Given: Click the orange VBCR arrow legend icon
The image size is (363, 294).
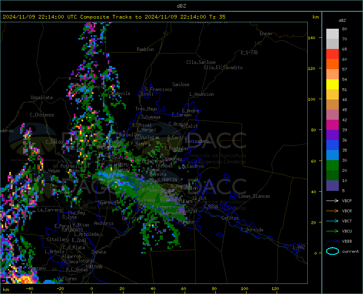Looking at the screenshot, I should 332,211.
